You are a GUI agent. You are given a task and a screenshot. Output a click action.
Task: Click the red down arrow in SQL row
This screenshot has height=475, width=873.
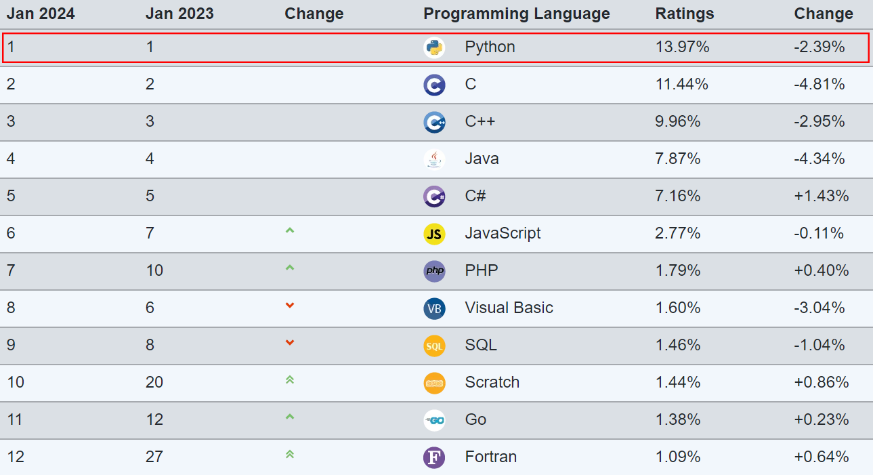coord(290,343)
